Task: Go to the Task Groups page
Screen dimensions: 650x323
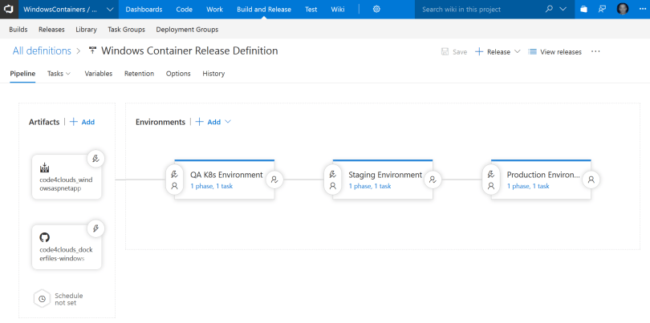Action: (127, 30)
